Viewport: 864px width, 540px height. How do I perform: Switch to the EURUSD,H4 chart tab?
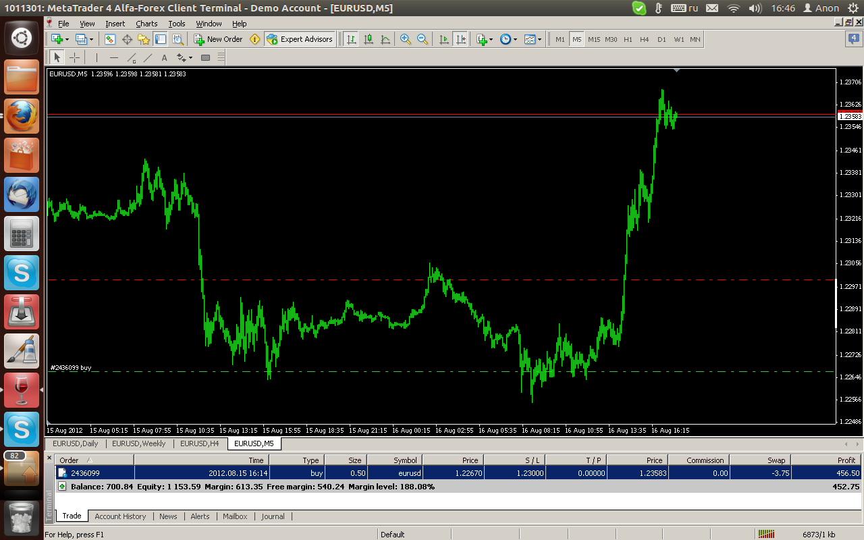coord(199,443)
